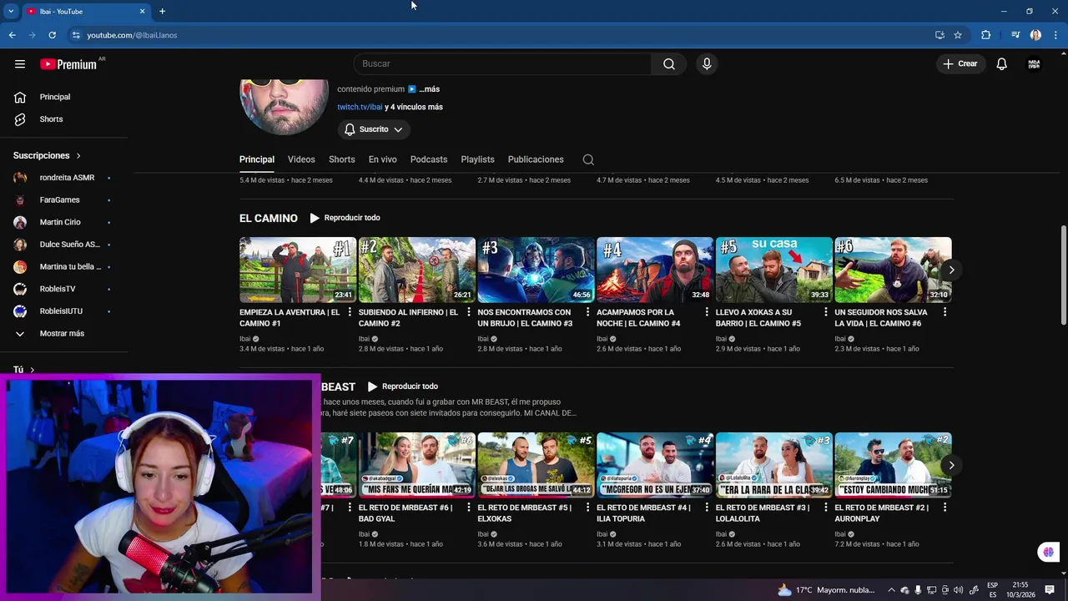This screenshot has width=1068, height=601.
Task: Click in the Buscar search field
Action: (x=502, y=64)
